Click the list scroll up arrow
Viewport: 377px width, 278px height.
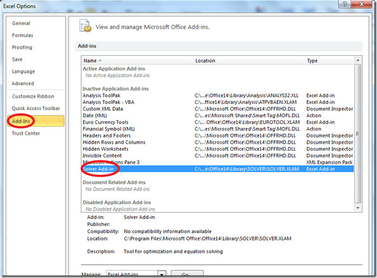point(358,60)
